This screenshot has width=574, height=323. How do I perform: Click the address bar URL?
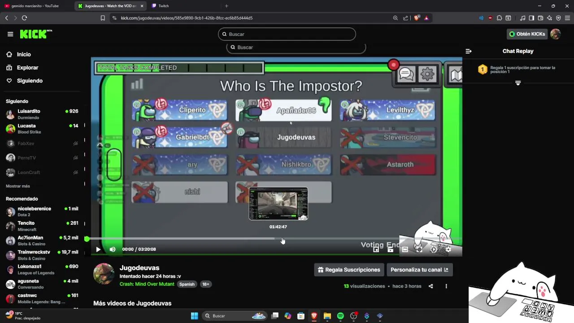(187, 18)
